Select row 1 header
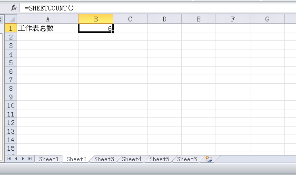296x175 pixels. pos(11,28)
